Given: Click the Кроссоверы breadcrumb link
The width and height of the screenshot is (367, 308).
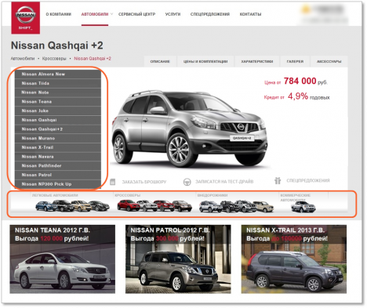Looking at the screenshot, I should click(x=54, y=59).
